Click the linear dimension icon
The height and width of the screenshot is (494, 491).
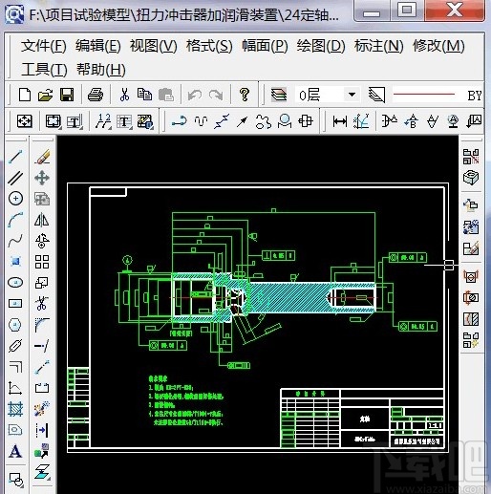pyautogui.click(x=340, y=121)
